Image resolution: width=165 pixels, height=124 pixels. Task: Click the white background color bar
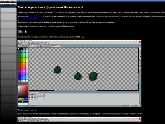point(23,104)
